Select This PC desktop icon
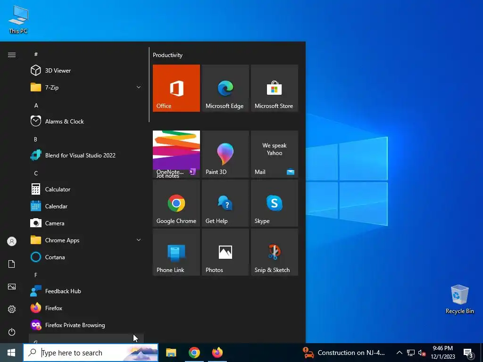Screen dimensions: 483x362 point(18,19)
